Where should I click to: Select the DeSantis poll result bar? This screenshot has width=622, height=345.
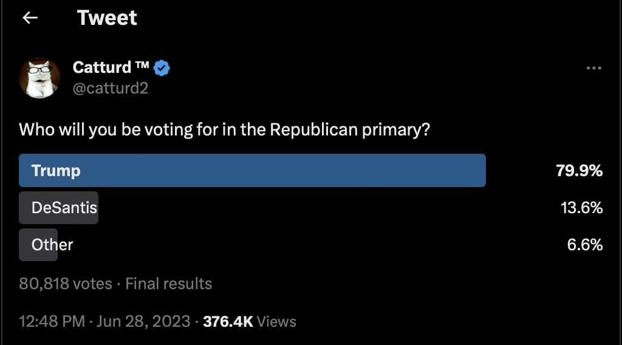click(59, 208)
